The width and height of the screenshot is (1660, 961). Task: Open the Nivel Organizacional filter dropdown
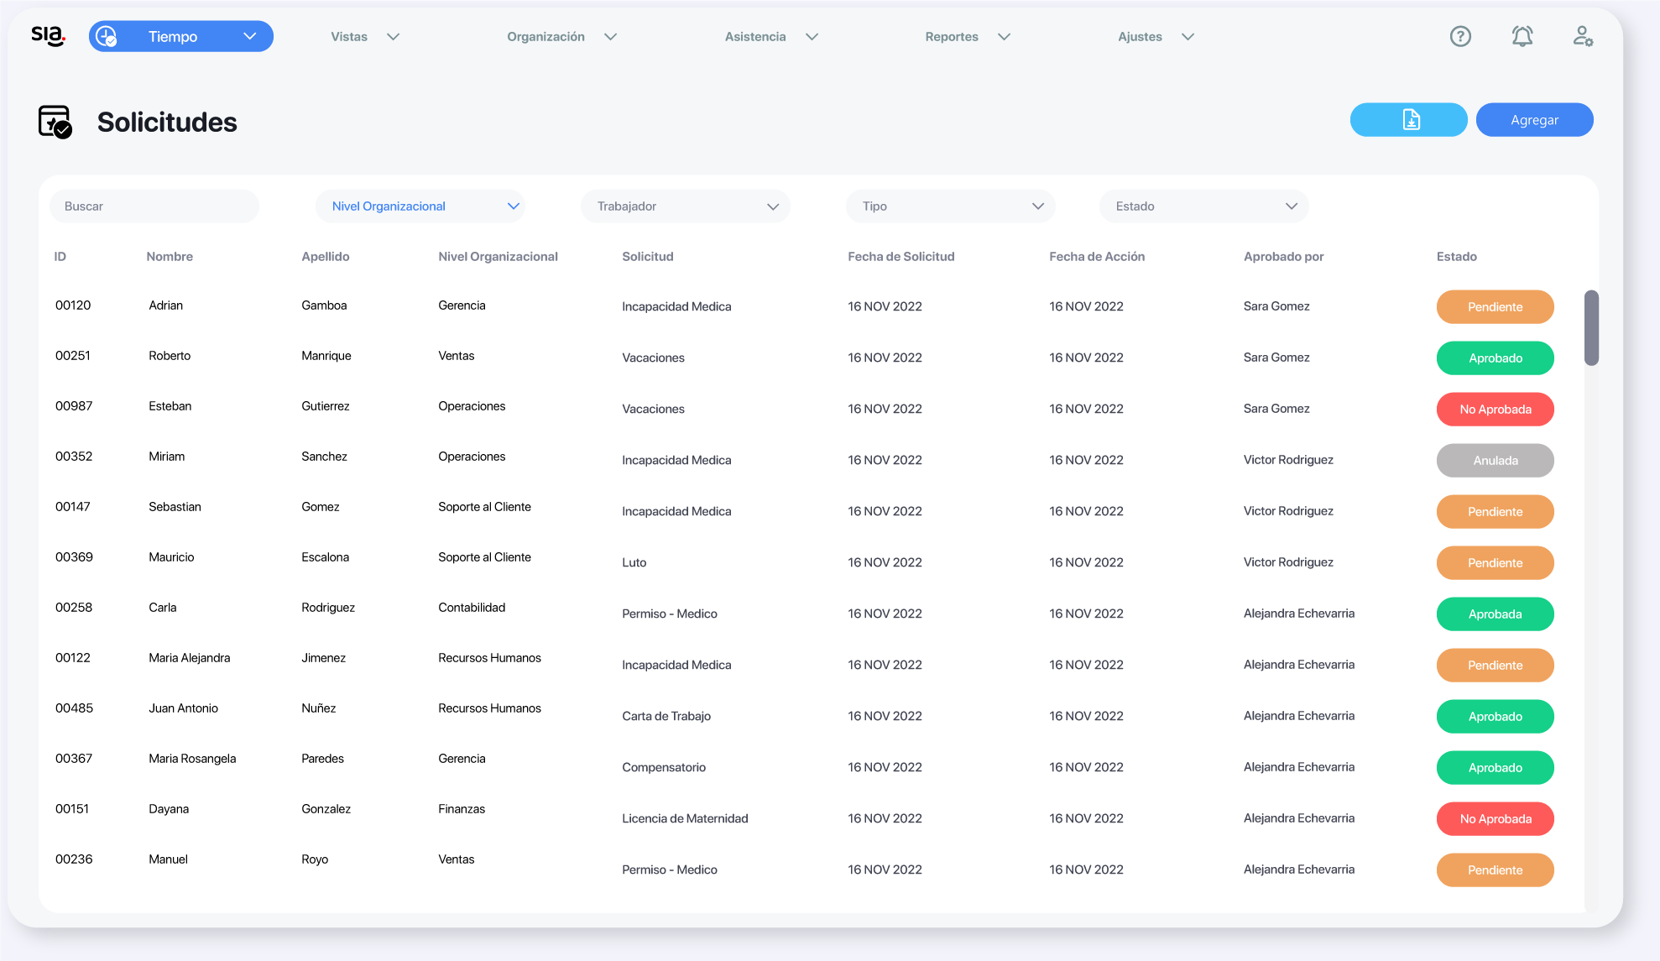(420, 206)
